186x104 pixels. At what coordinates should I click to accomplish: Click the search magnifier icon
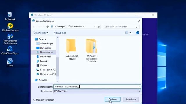137,27
